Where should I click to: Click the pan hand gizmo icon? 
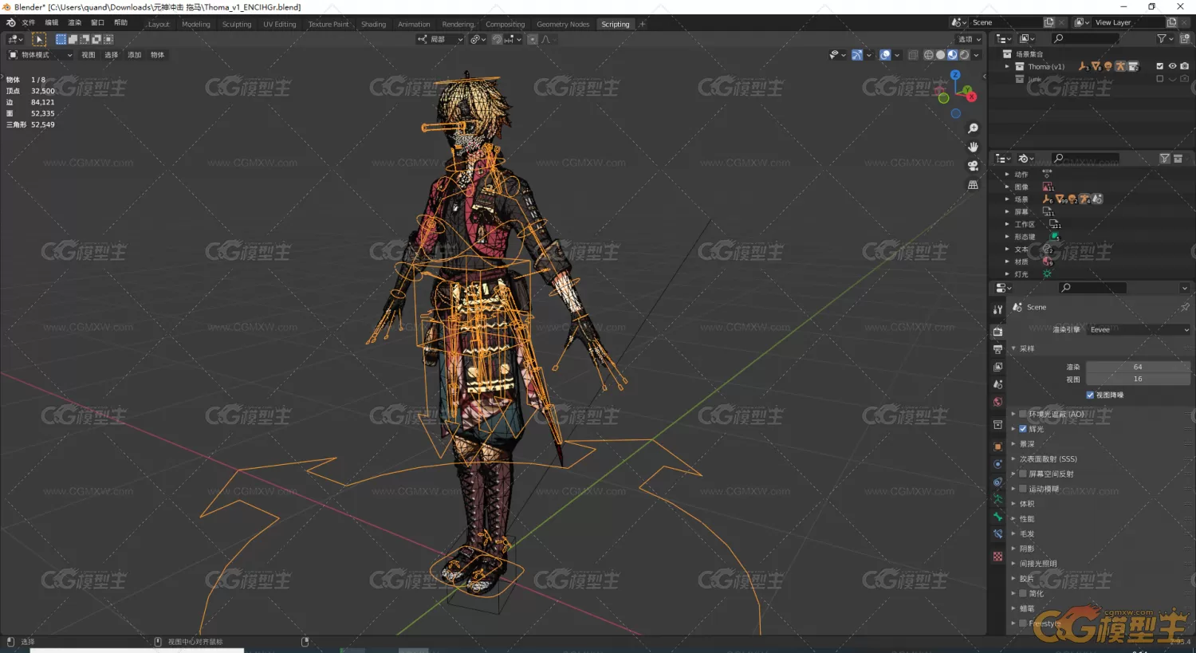point(973,147)
